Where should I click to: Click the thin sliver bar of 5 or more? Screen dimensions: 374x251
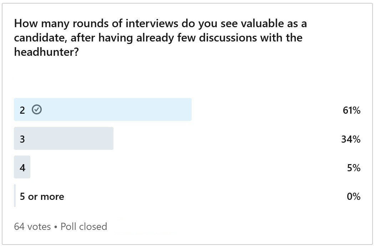pyautogui.click(x=15, y=196)
